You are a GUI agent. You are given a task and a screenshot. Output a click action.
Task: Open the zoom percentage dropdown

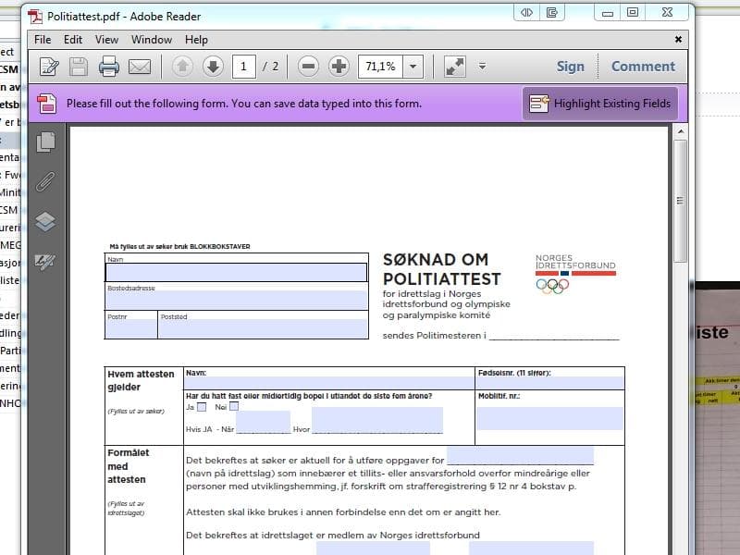(x=413, y=67)
